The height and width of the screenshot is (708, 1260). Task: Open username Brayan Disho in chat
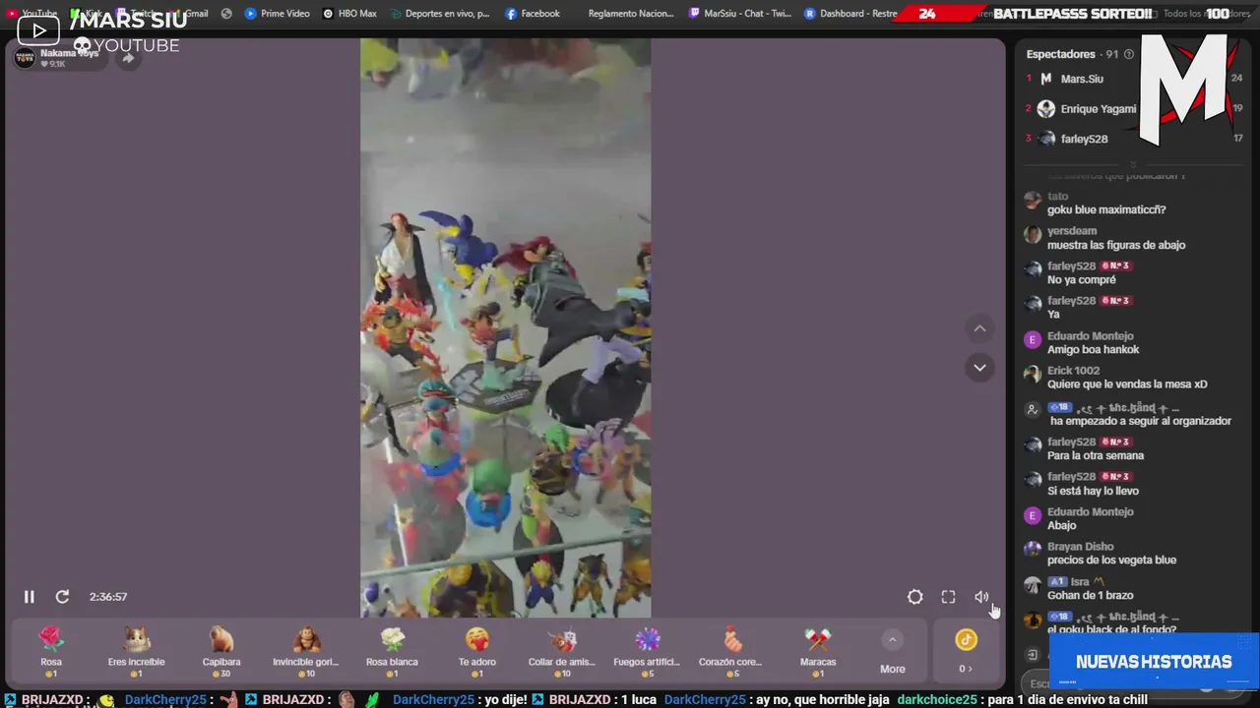[1081, 547]
